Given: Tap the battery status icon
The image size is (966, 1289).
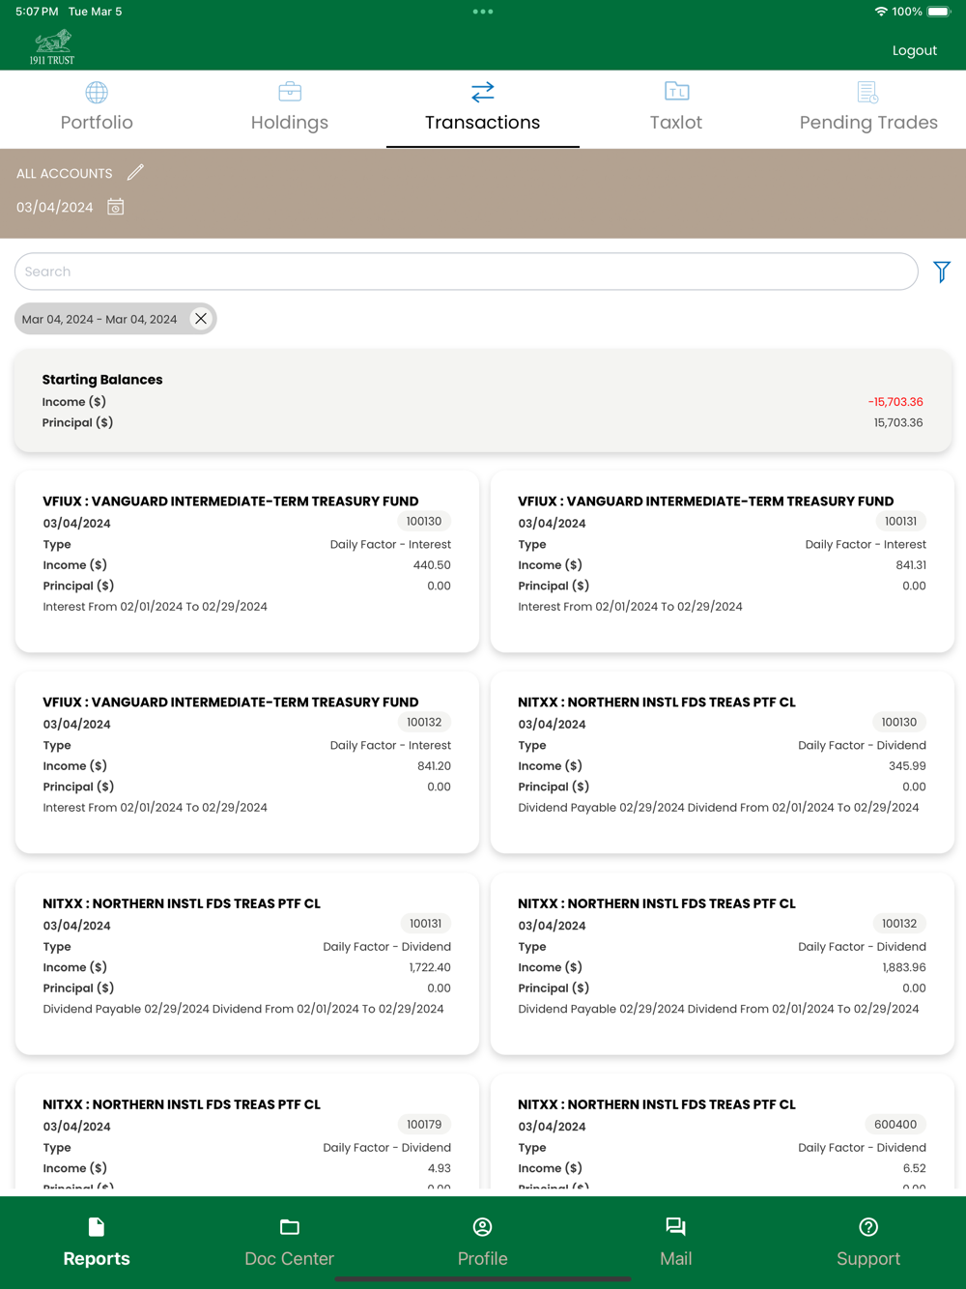Looking at the screenshot, I should pyautogui.click(x=939, y=12).
